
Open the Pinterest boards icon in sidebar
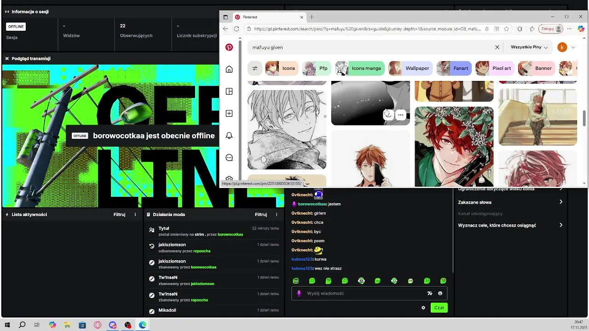(x=229, y=91)
